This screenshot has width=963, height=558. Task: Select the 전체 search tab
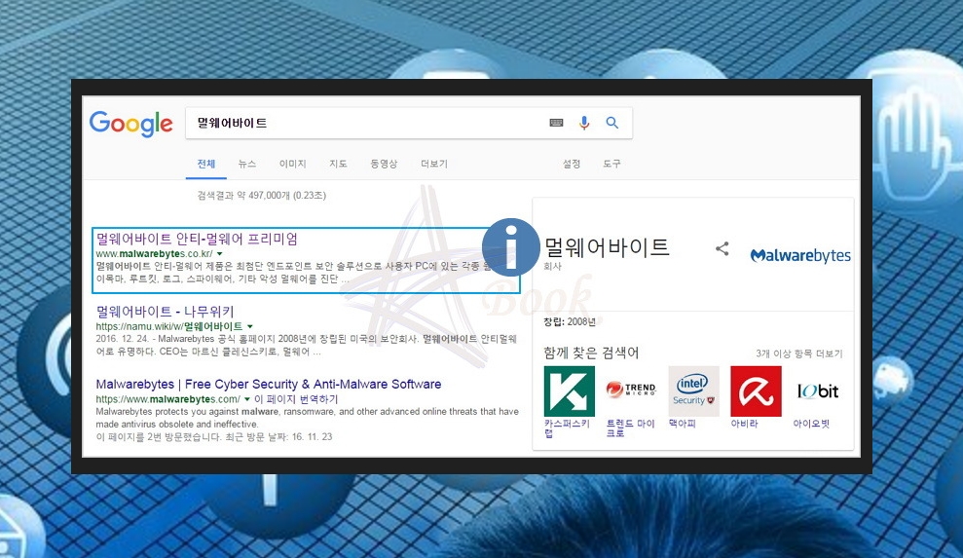pyautogui.click(x=206, y=164)
